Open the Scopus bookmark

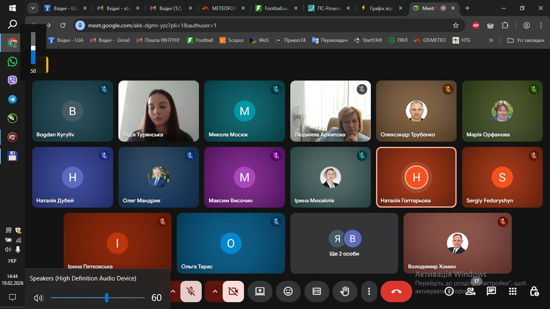coord(232,40)
